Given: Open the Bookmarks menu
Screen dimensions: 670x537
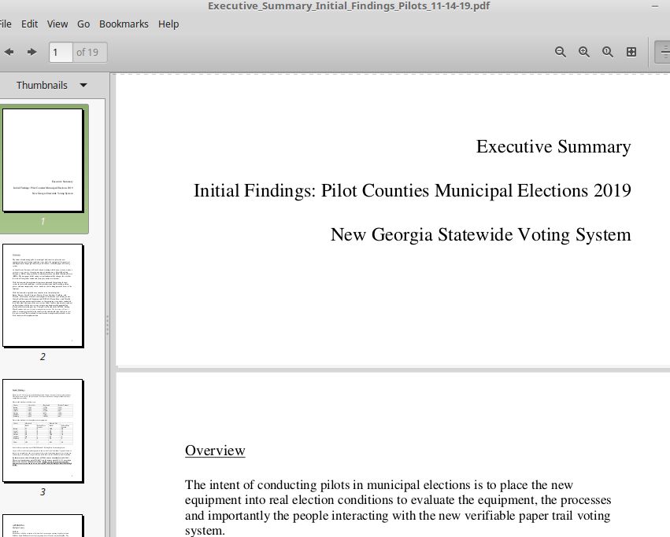Looking at the screenshot, I should coord(124,24).
